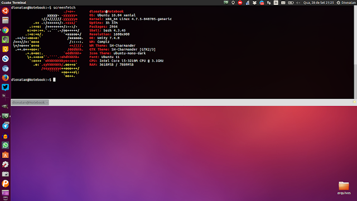Open the battery status indicator

click(x=291, y=3)
